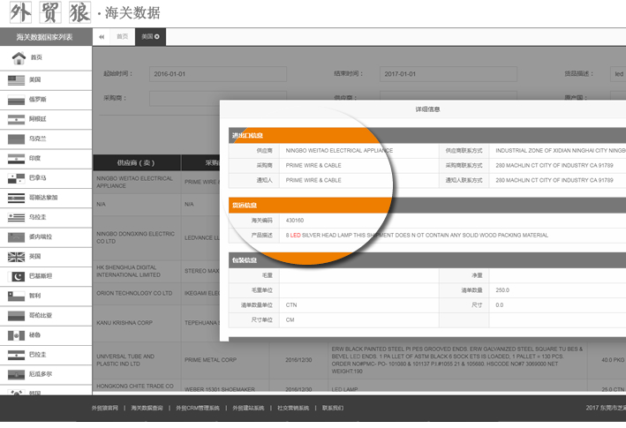Open the 海关数据查询 footer link

(147, 408)
